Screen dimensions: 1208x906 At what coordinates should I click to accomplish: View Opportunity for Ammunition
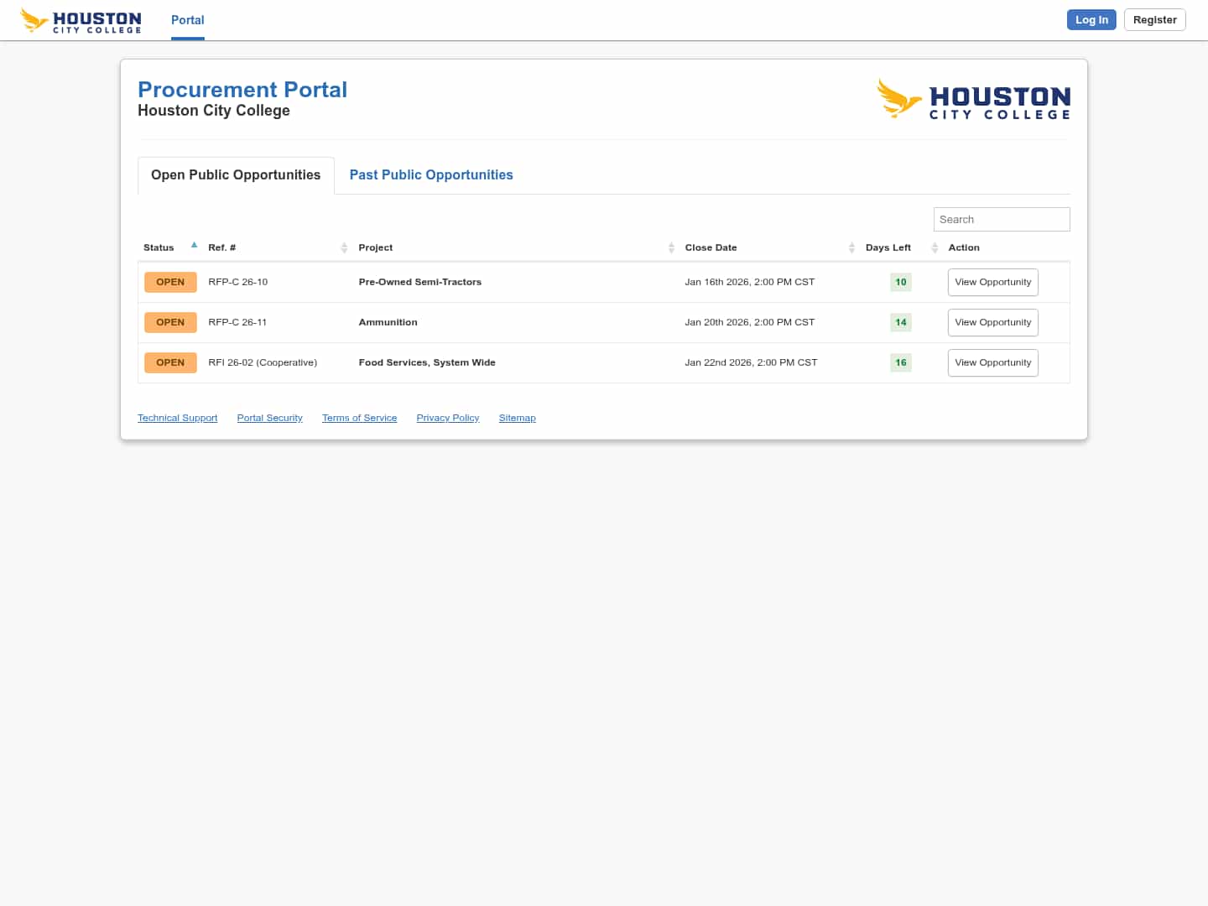[992, 322]
